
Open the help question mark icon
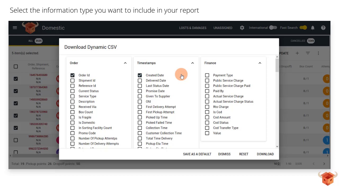coord(323,28)
